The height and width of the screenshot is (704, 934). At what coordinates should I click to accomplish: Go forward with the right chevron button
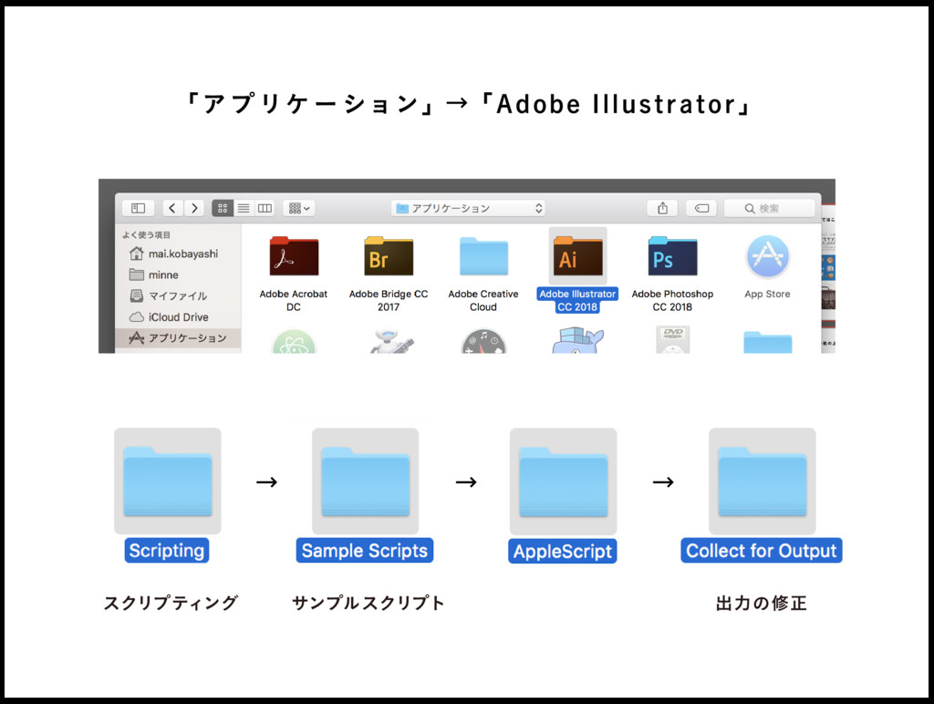coord(193,209)
